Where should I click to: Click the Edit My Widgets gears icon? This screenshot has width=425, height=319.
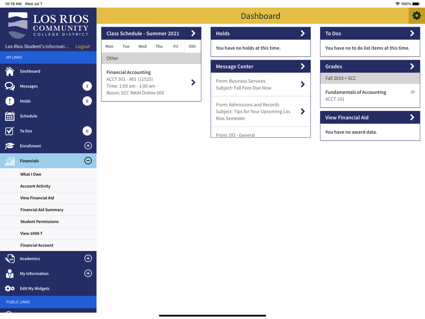tap(10, 288)
